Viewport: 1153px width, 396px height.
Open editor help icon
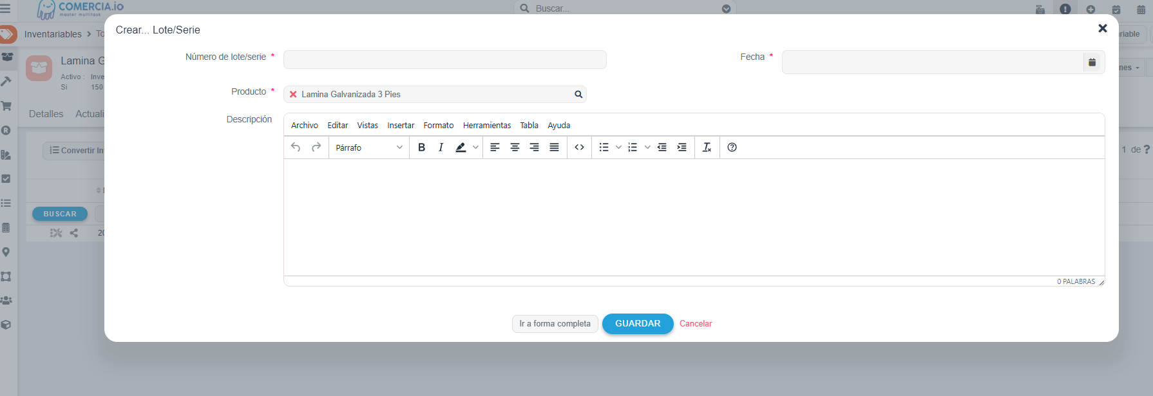(x=732, y=147)
